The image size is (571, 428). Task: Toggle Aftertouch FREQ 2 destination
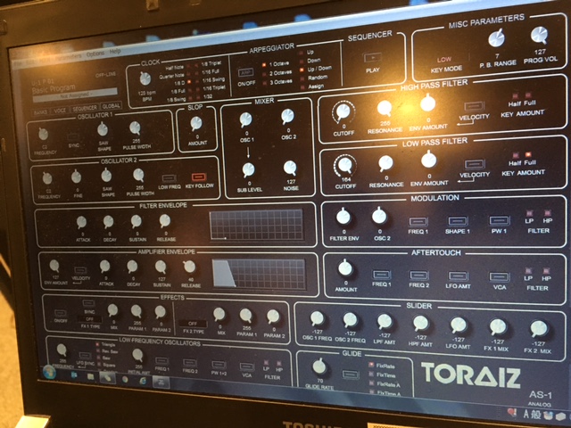(x=418, y=276)
